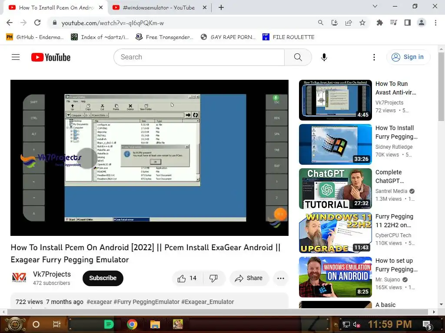Click the browser forward arrow
The image size is (445, 333).
pyautogui.click(x=23, y=23)
